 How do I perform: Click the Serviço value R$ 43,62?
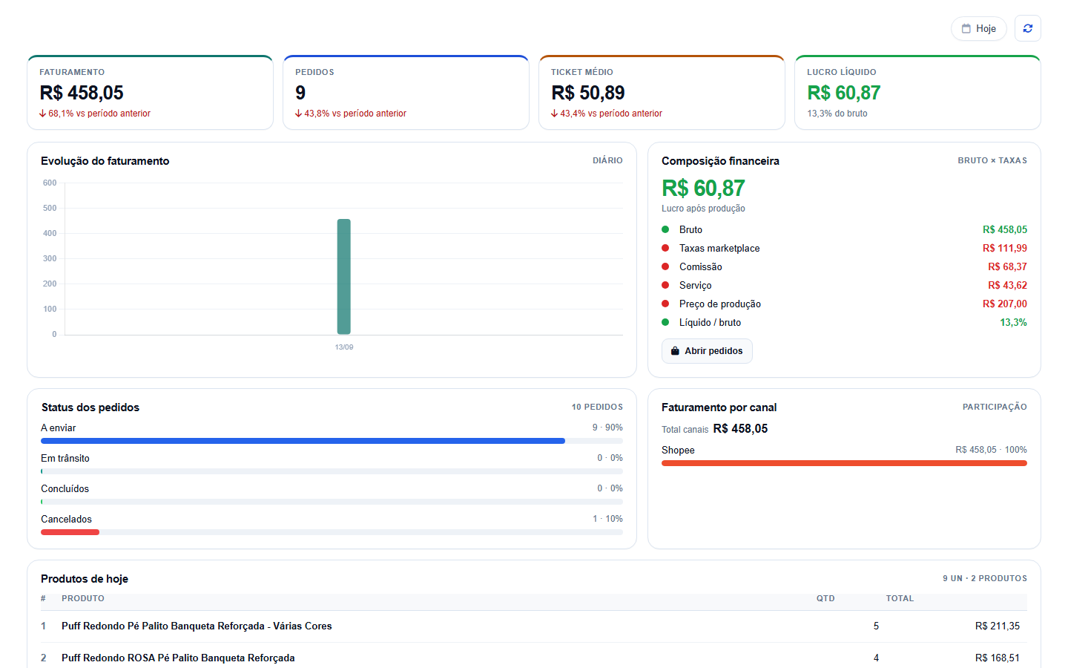point(1007,286)
